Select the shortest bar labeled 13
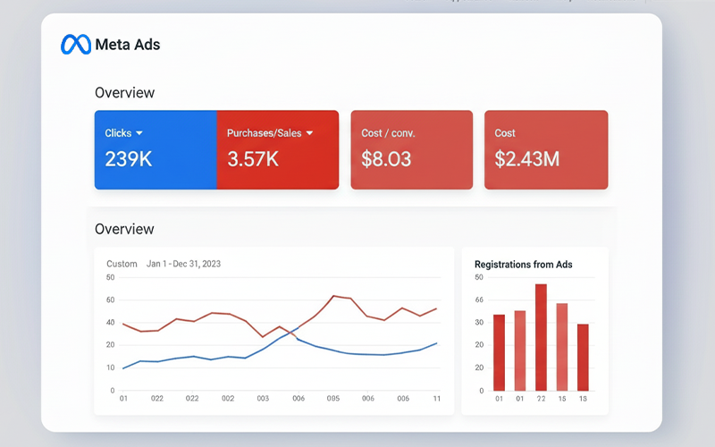Viewport: 715px width, 447px height. pos(583,358)
